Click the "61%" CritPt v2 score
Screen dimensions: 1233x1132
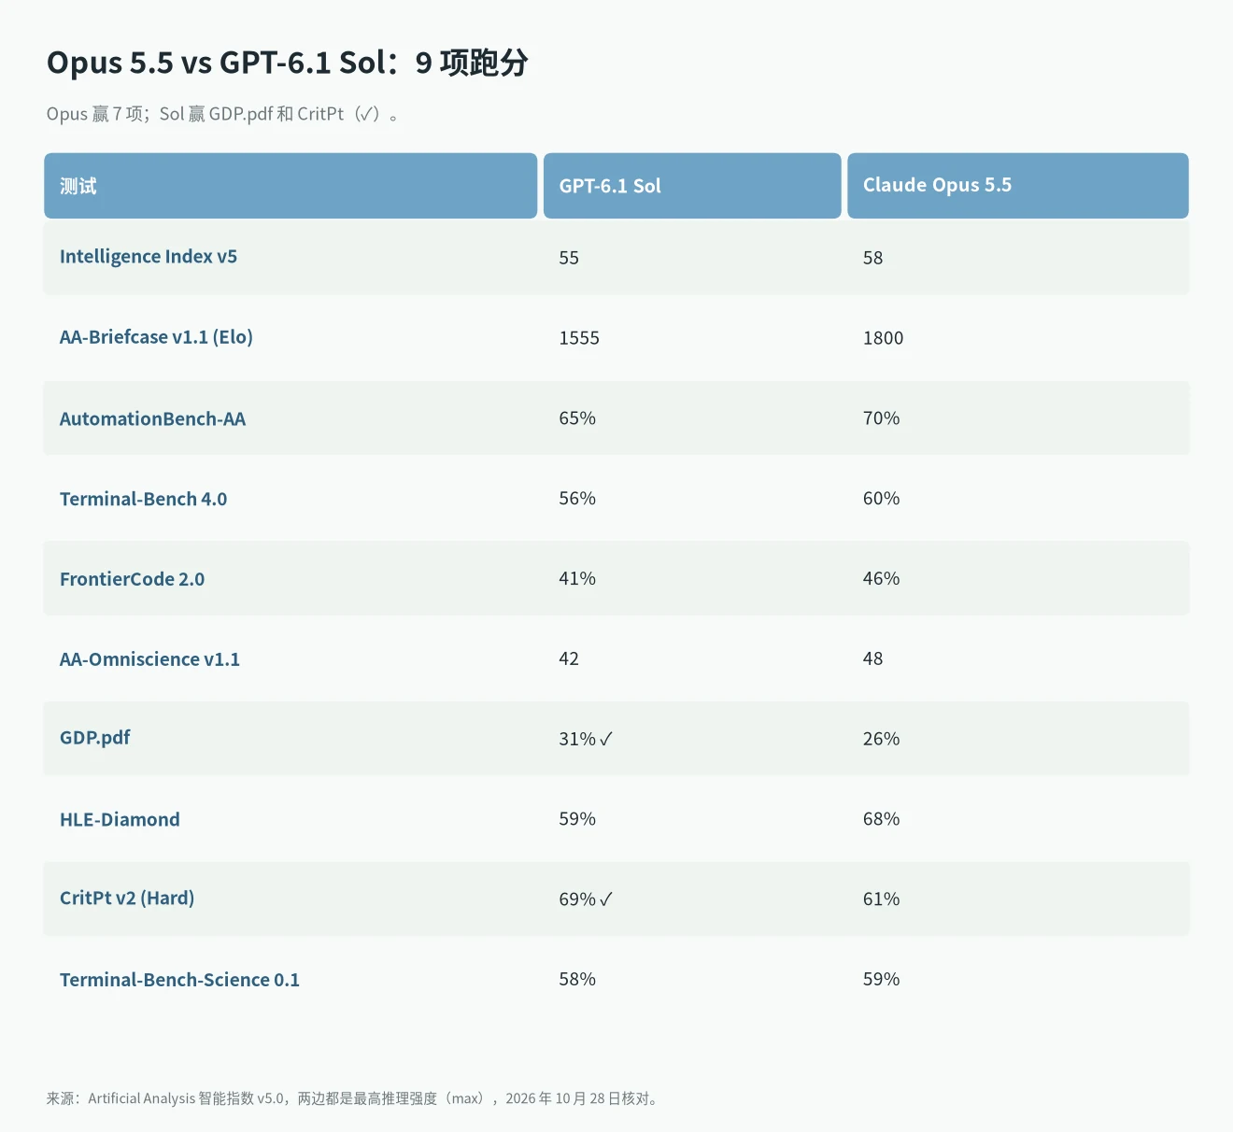click(881, 899)
